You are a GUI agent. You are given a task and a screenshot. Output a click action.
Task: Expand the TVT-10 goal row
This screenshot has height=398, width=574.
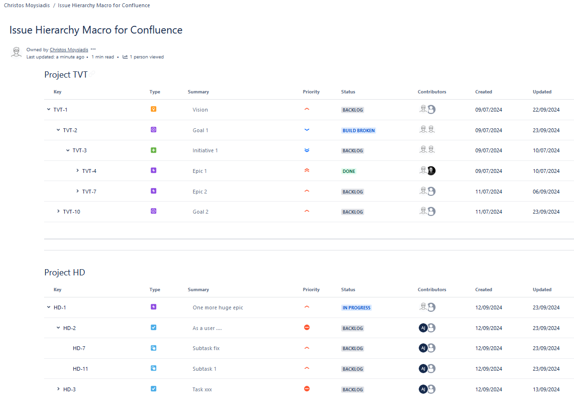58,211
